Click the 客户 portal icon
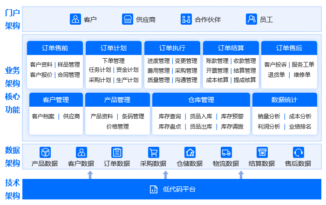The image size is (326, 205). point(75,19)
